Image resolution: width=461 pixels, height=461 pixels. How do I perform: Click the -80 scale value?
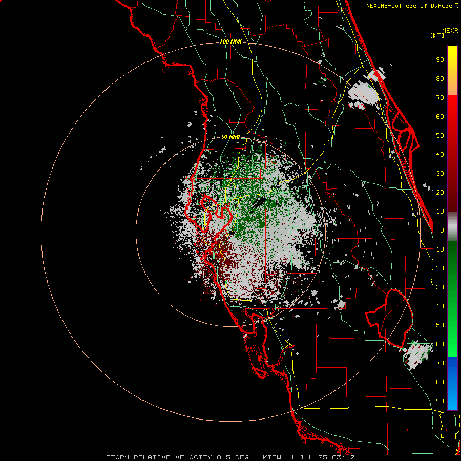click(438, 382)
